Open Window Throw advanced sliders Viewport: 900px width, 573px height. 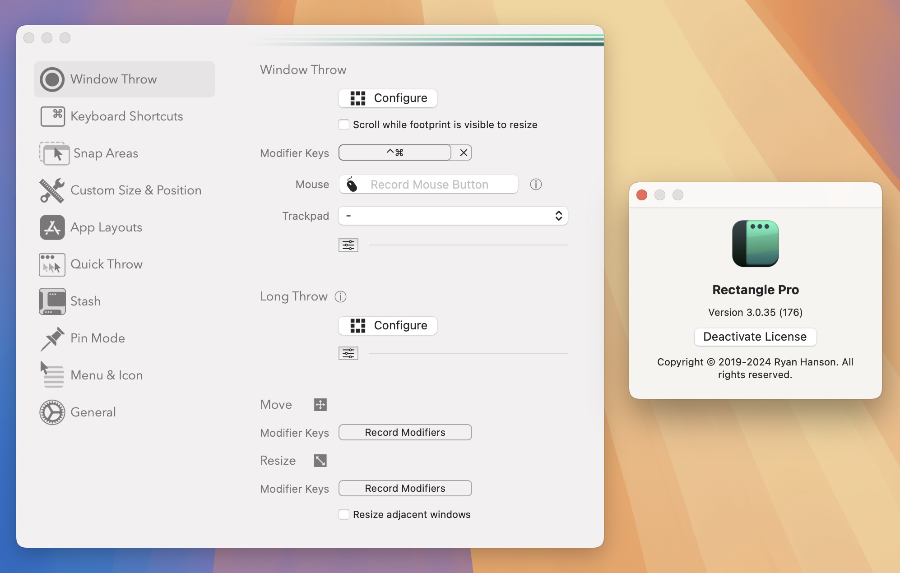[348, 244]
